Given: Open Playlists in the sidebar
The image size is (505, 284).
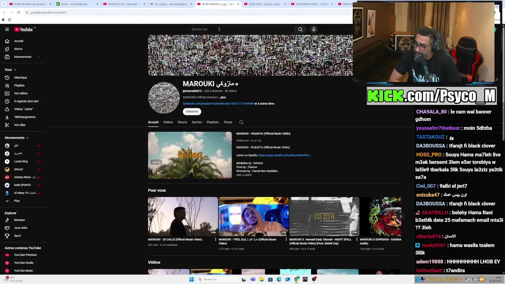Looking at the screenshot, I should [19, 86].
